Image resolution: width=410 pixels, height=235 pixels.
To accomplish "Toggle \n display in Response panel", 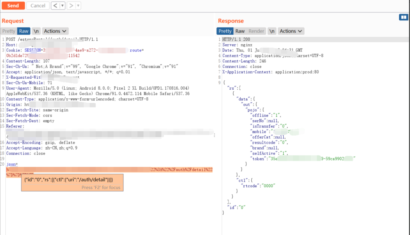I will [x=272, y=31].
